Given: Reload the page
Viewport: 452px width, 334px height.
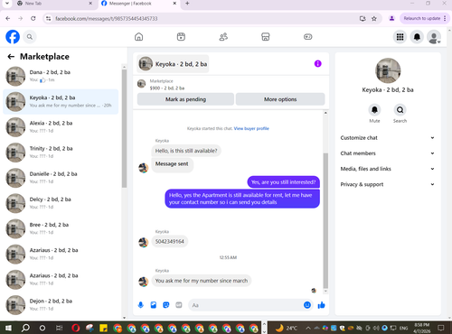Looking at the screenshot, I should 33,18.
